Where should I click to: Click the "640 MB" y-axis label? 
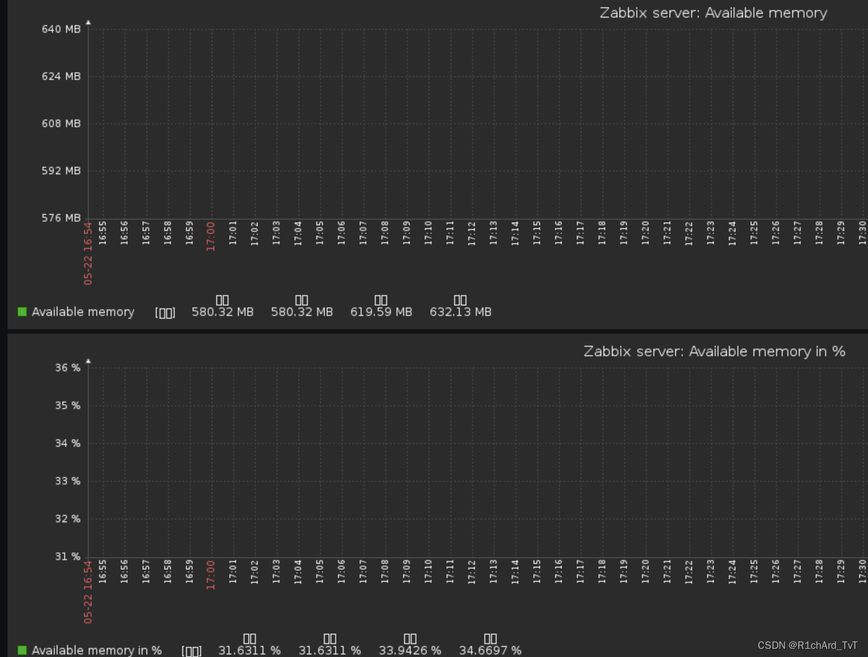pyautogui.click(x=61, y=28)
